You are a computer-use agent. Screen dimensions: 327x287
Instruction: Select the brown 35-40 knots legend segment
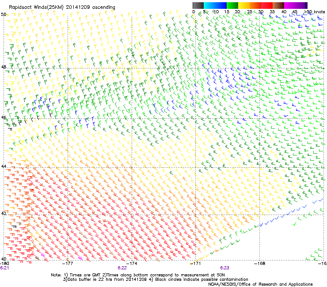point(278,5)
